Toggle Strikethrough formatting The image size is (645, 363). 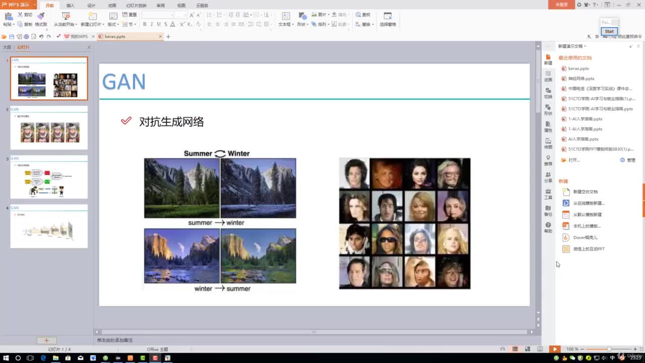165,24
